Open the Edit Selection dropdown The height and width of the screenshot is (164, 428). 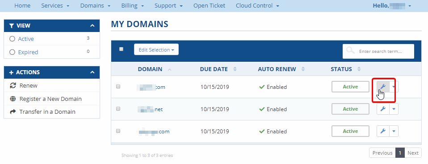156,50
